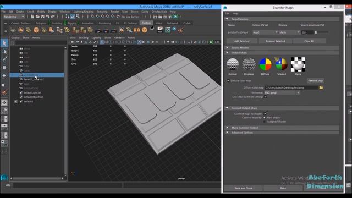Click the New Scene file icon
The image size is (352, 198).
click(x=32, y=16)
